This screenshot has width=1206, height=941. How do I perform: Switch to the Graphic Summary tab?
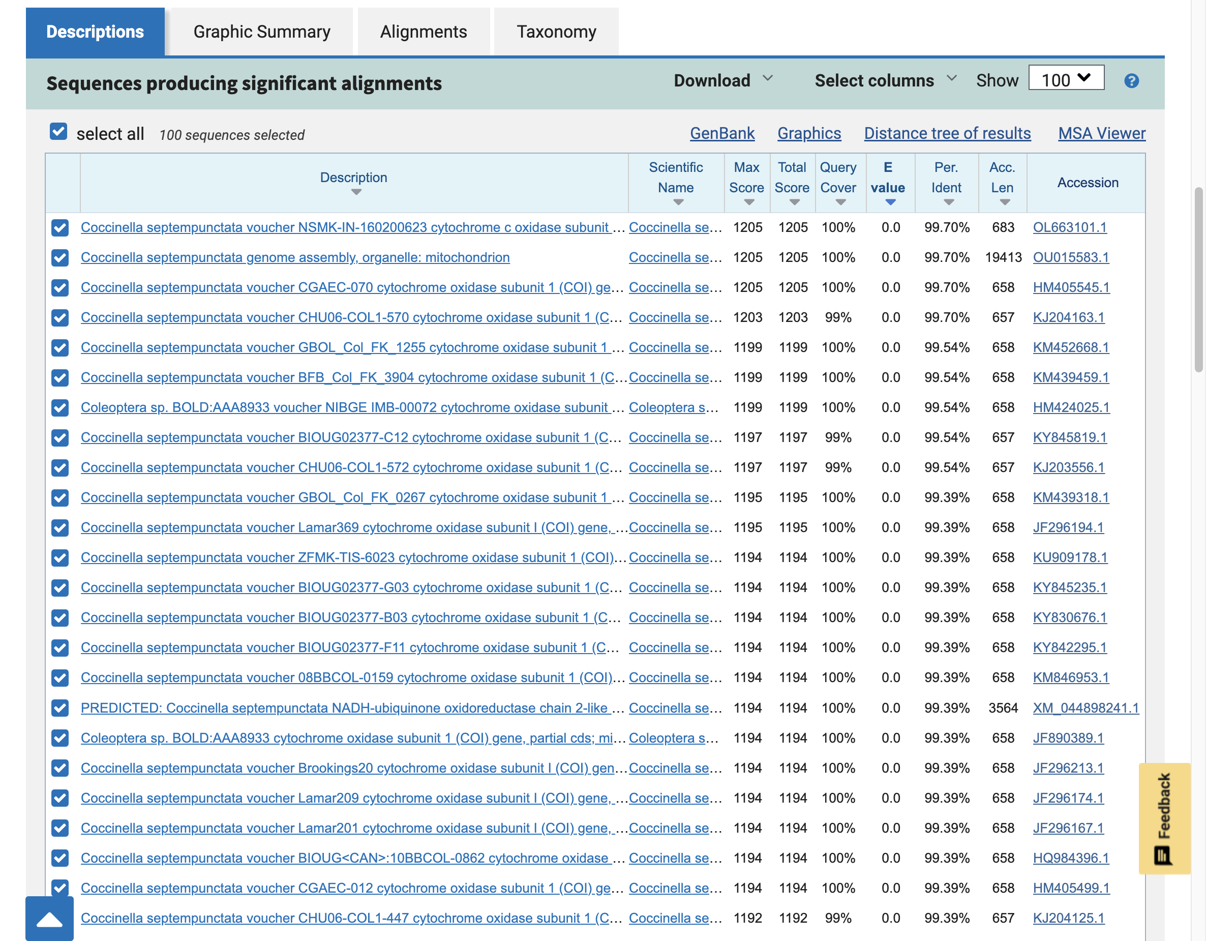tap(262, 32)
